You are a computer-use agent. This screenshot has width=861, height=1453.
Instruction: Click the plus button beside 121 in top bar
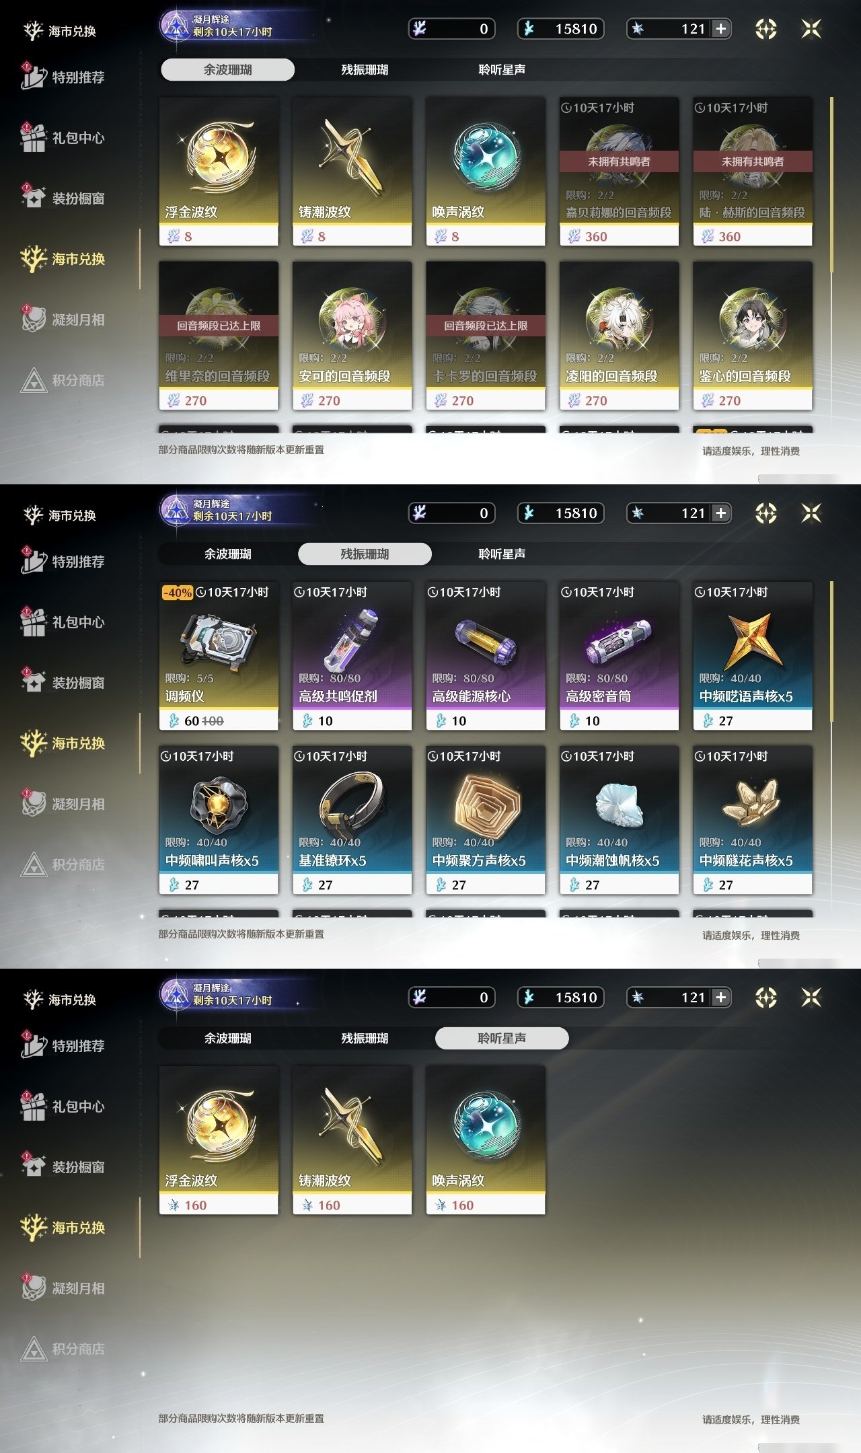720,29
